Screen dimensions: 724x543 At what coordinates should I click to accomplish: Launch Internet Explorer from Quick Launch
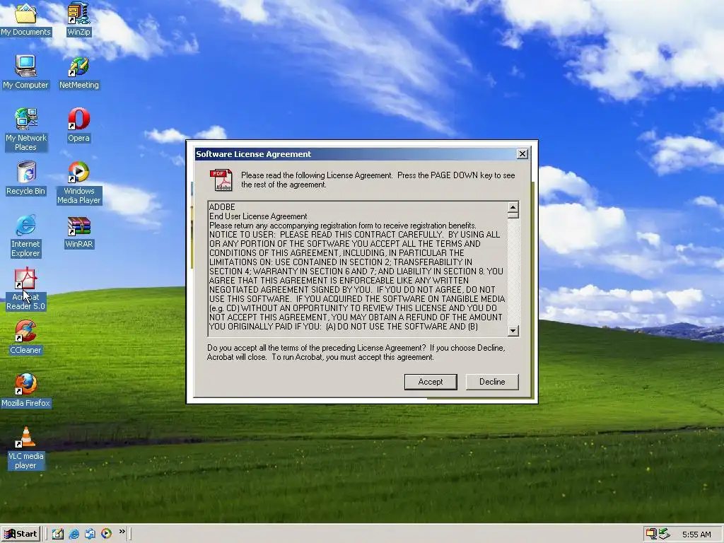[74, 534]
